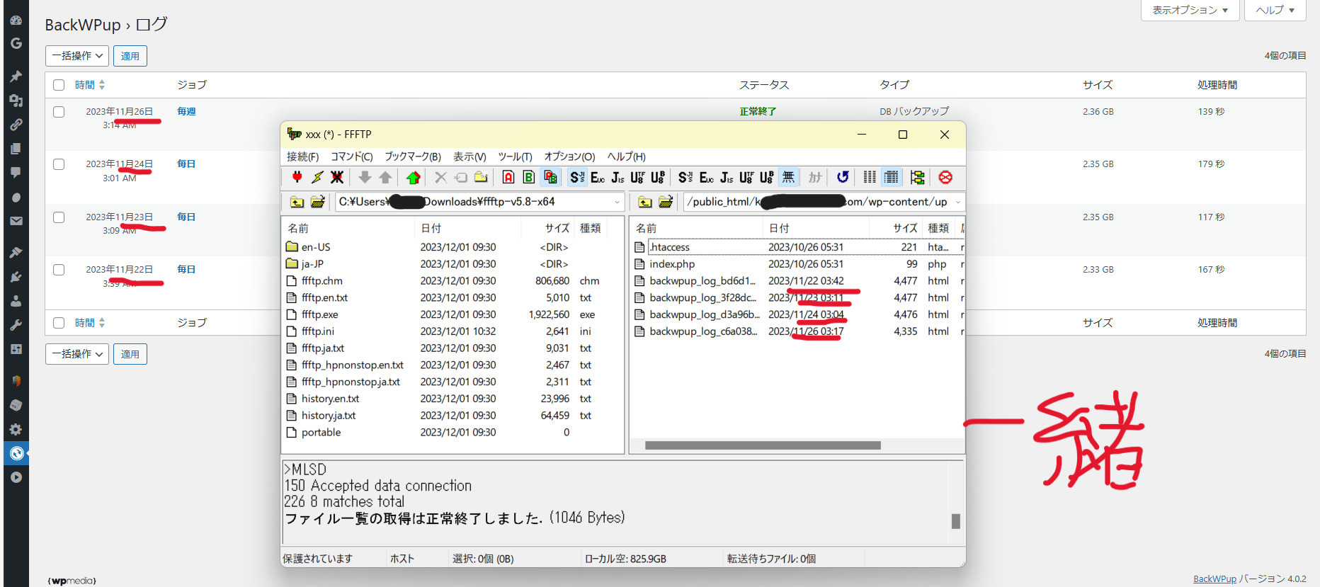
Task: Switch to list view icon in FFFTP
Action: [x=870, y=177]
